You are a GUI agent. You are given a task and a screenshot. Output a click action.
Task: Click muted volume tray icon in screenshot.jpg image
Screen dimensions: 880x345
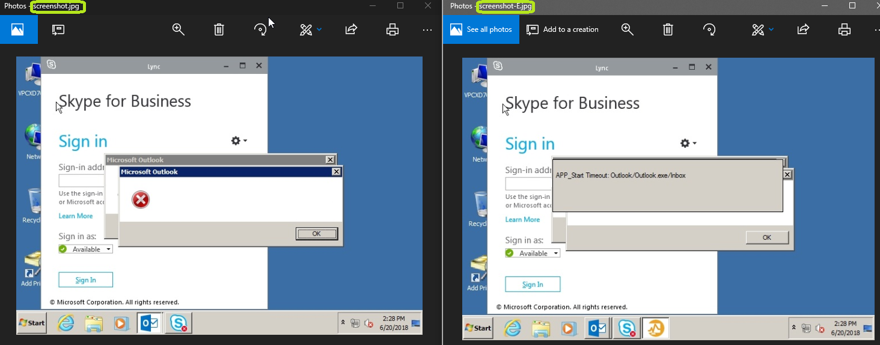point(368,323)
